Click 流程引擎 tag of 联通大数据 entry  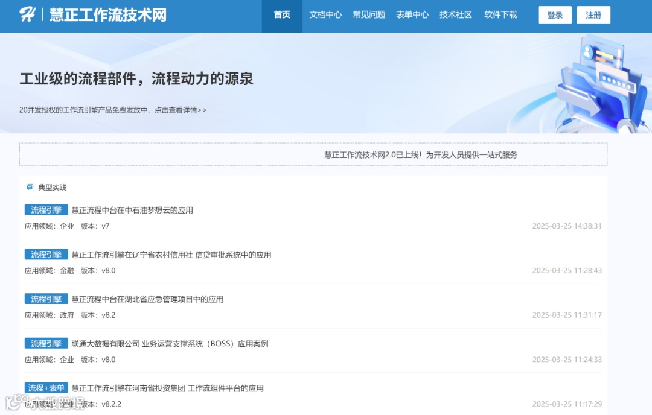[x=46, y=343]
